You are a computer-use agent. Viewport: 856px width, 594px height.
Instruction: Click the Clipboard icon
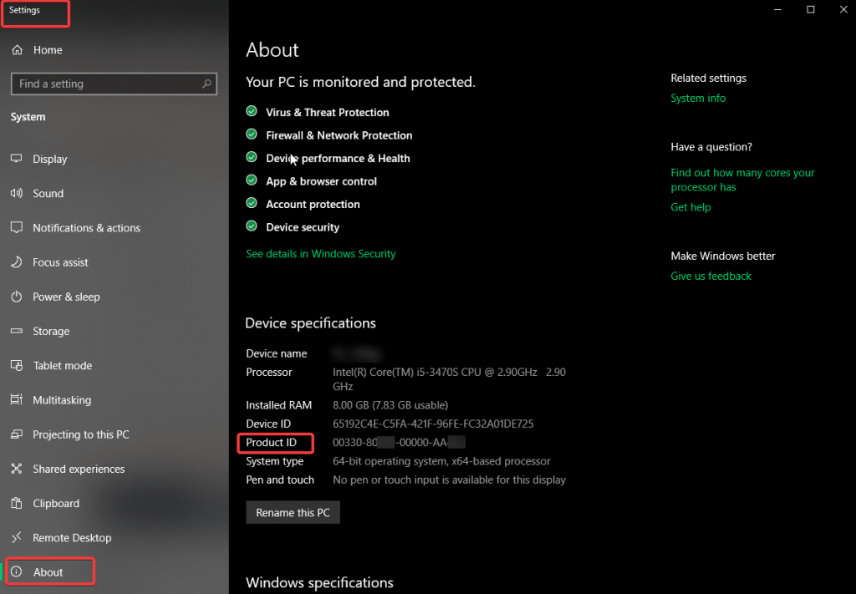point(17,503)
